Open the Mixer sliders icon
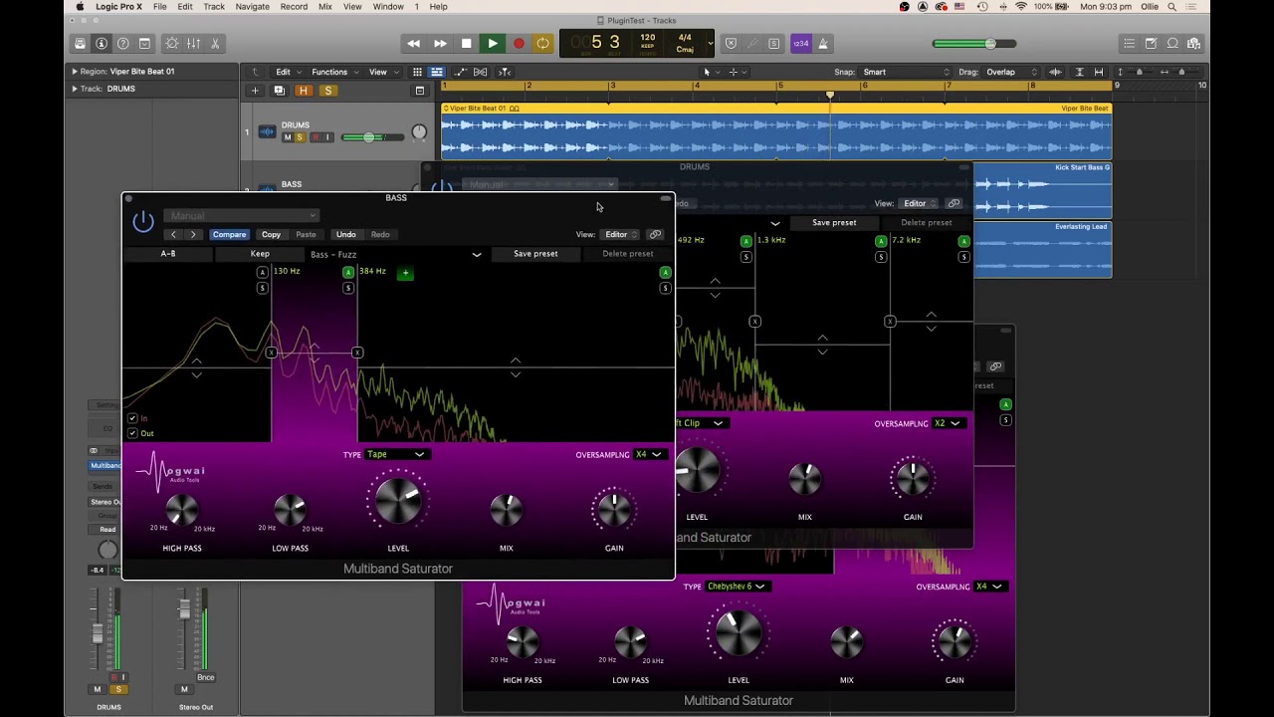The height and width of the screenshot is (717, 1274). [x=193, y=44]
